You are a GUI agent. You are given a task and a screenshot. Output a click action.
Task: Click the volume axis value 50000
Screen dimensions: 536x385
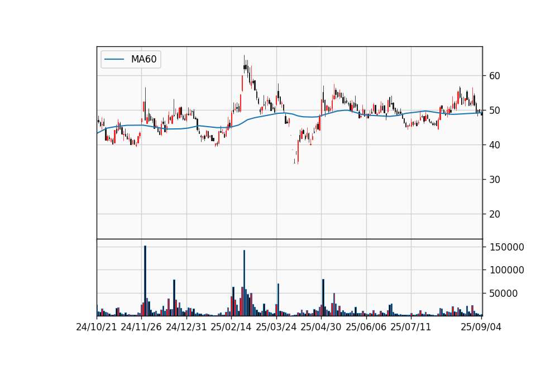pyautogui.click(x=504, y=293)
